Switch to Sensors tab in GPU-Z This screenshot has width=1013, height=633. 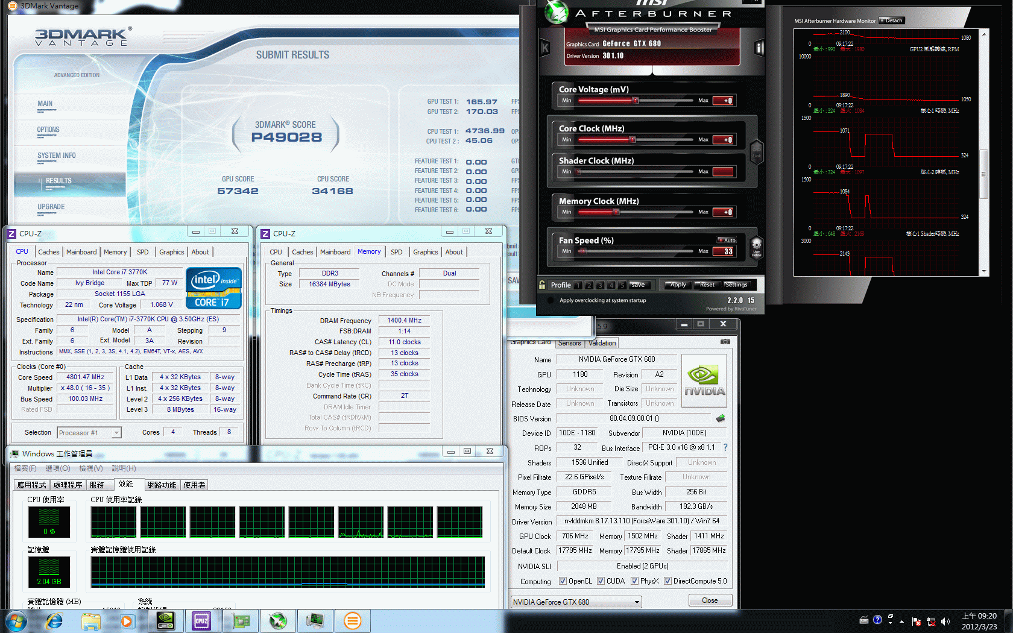point(570,343)
